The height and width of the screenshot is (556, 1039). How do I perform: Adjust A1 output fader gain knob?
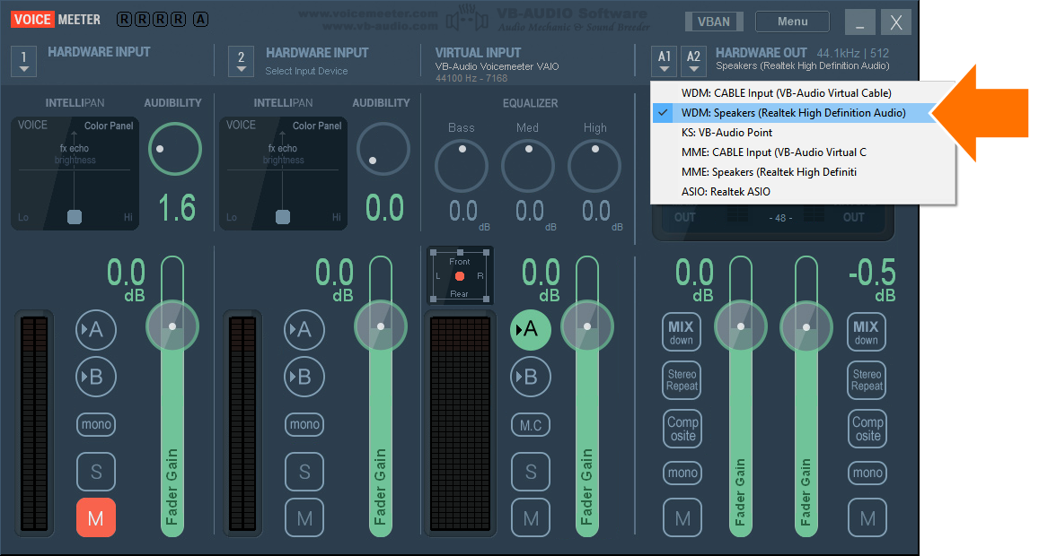741,326
